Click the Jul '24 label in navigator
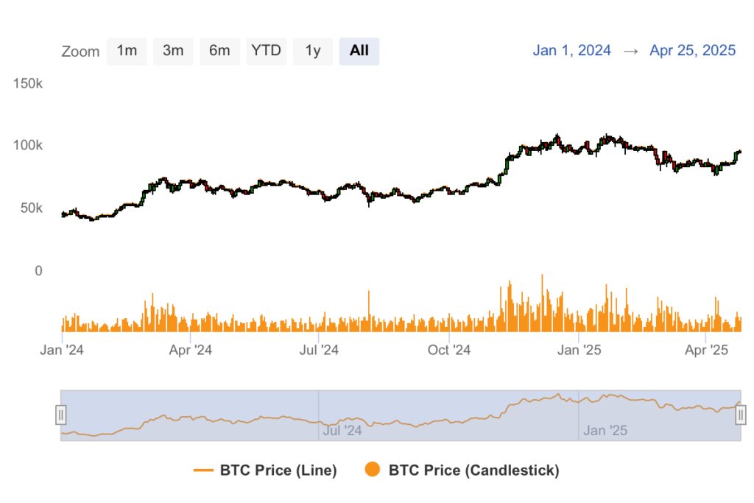This screenshot has width=754, height=503. (343, 430)
